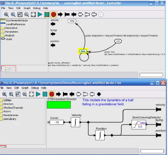
Task: Add output multiport in free window toolbar
Action: point(85,94)
